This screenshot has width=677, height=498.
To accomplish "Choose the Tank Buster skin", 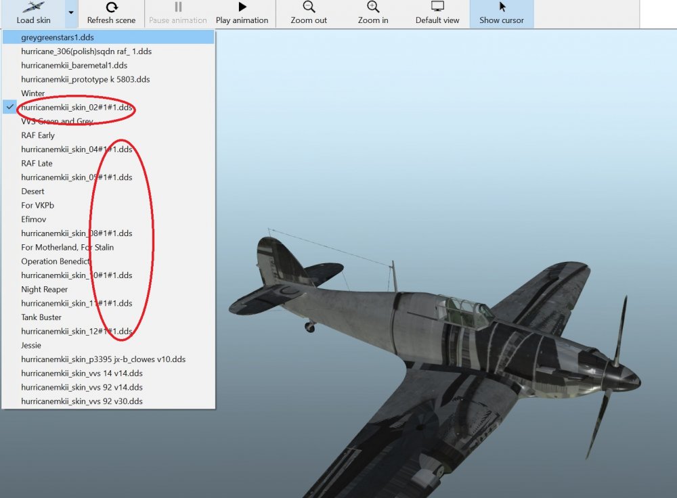I will point(108,317).
